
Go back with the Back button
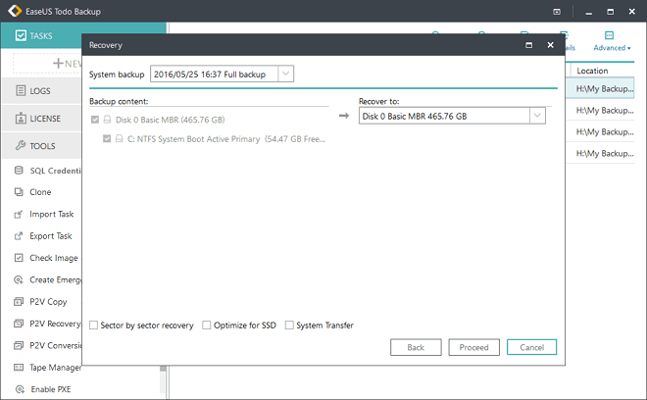(416, 347)
